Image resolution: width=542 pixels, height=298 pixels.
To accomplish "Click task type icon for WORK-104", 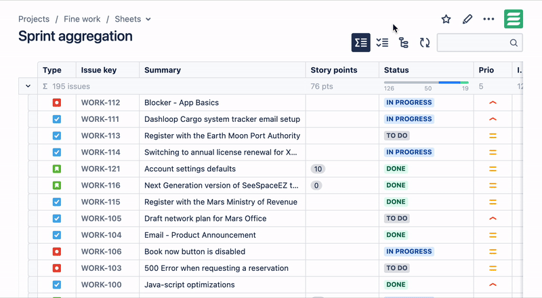I will pyautogui.click(x=57, y=235).
